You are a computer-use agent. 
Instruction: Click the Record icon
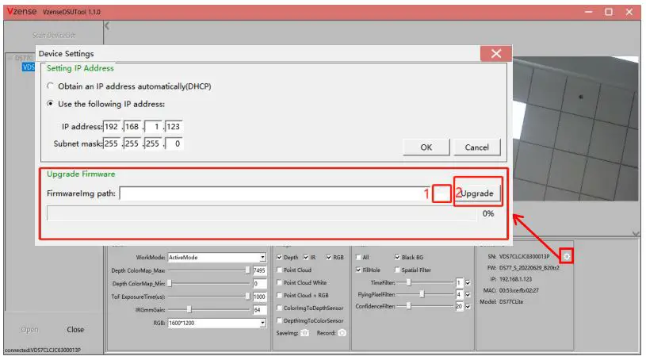[x=342, y=333]
